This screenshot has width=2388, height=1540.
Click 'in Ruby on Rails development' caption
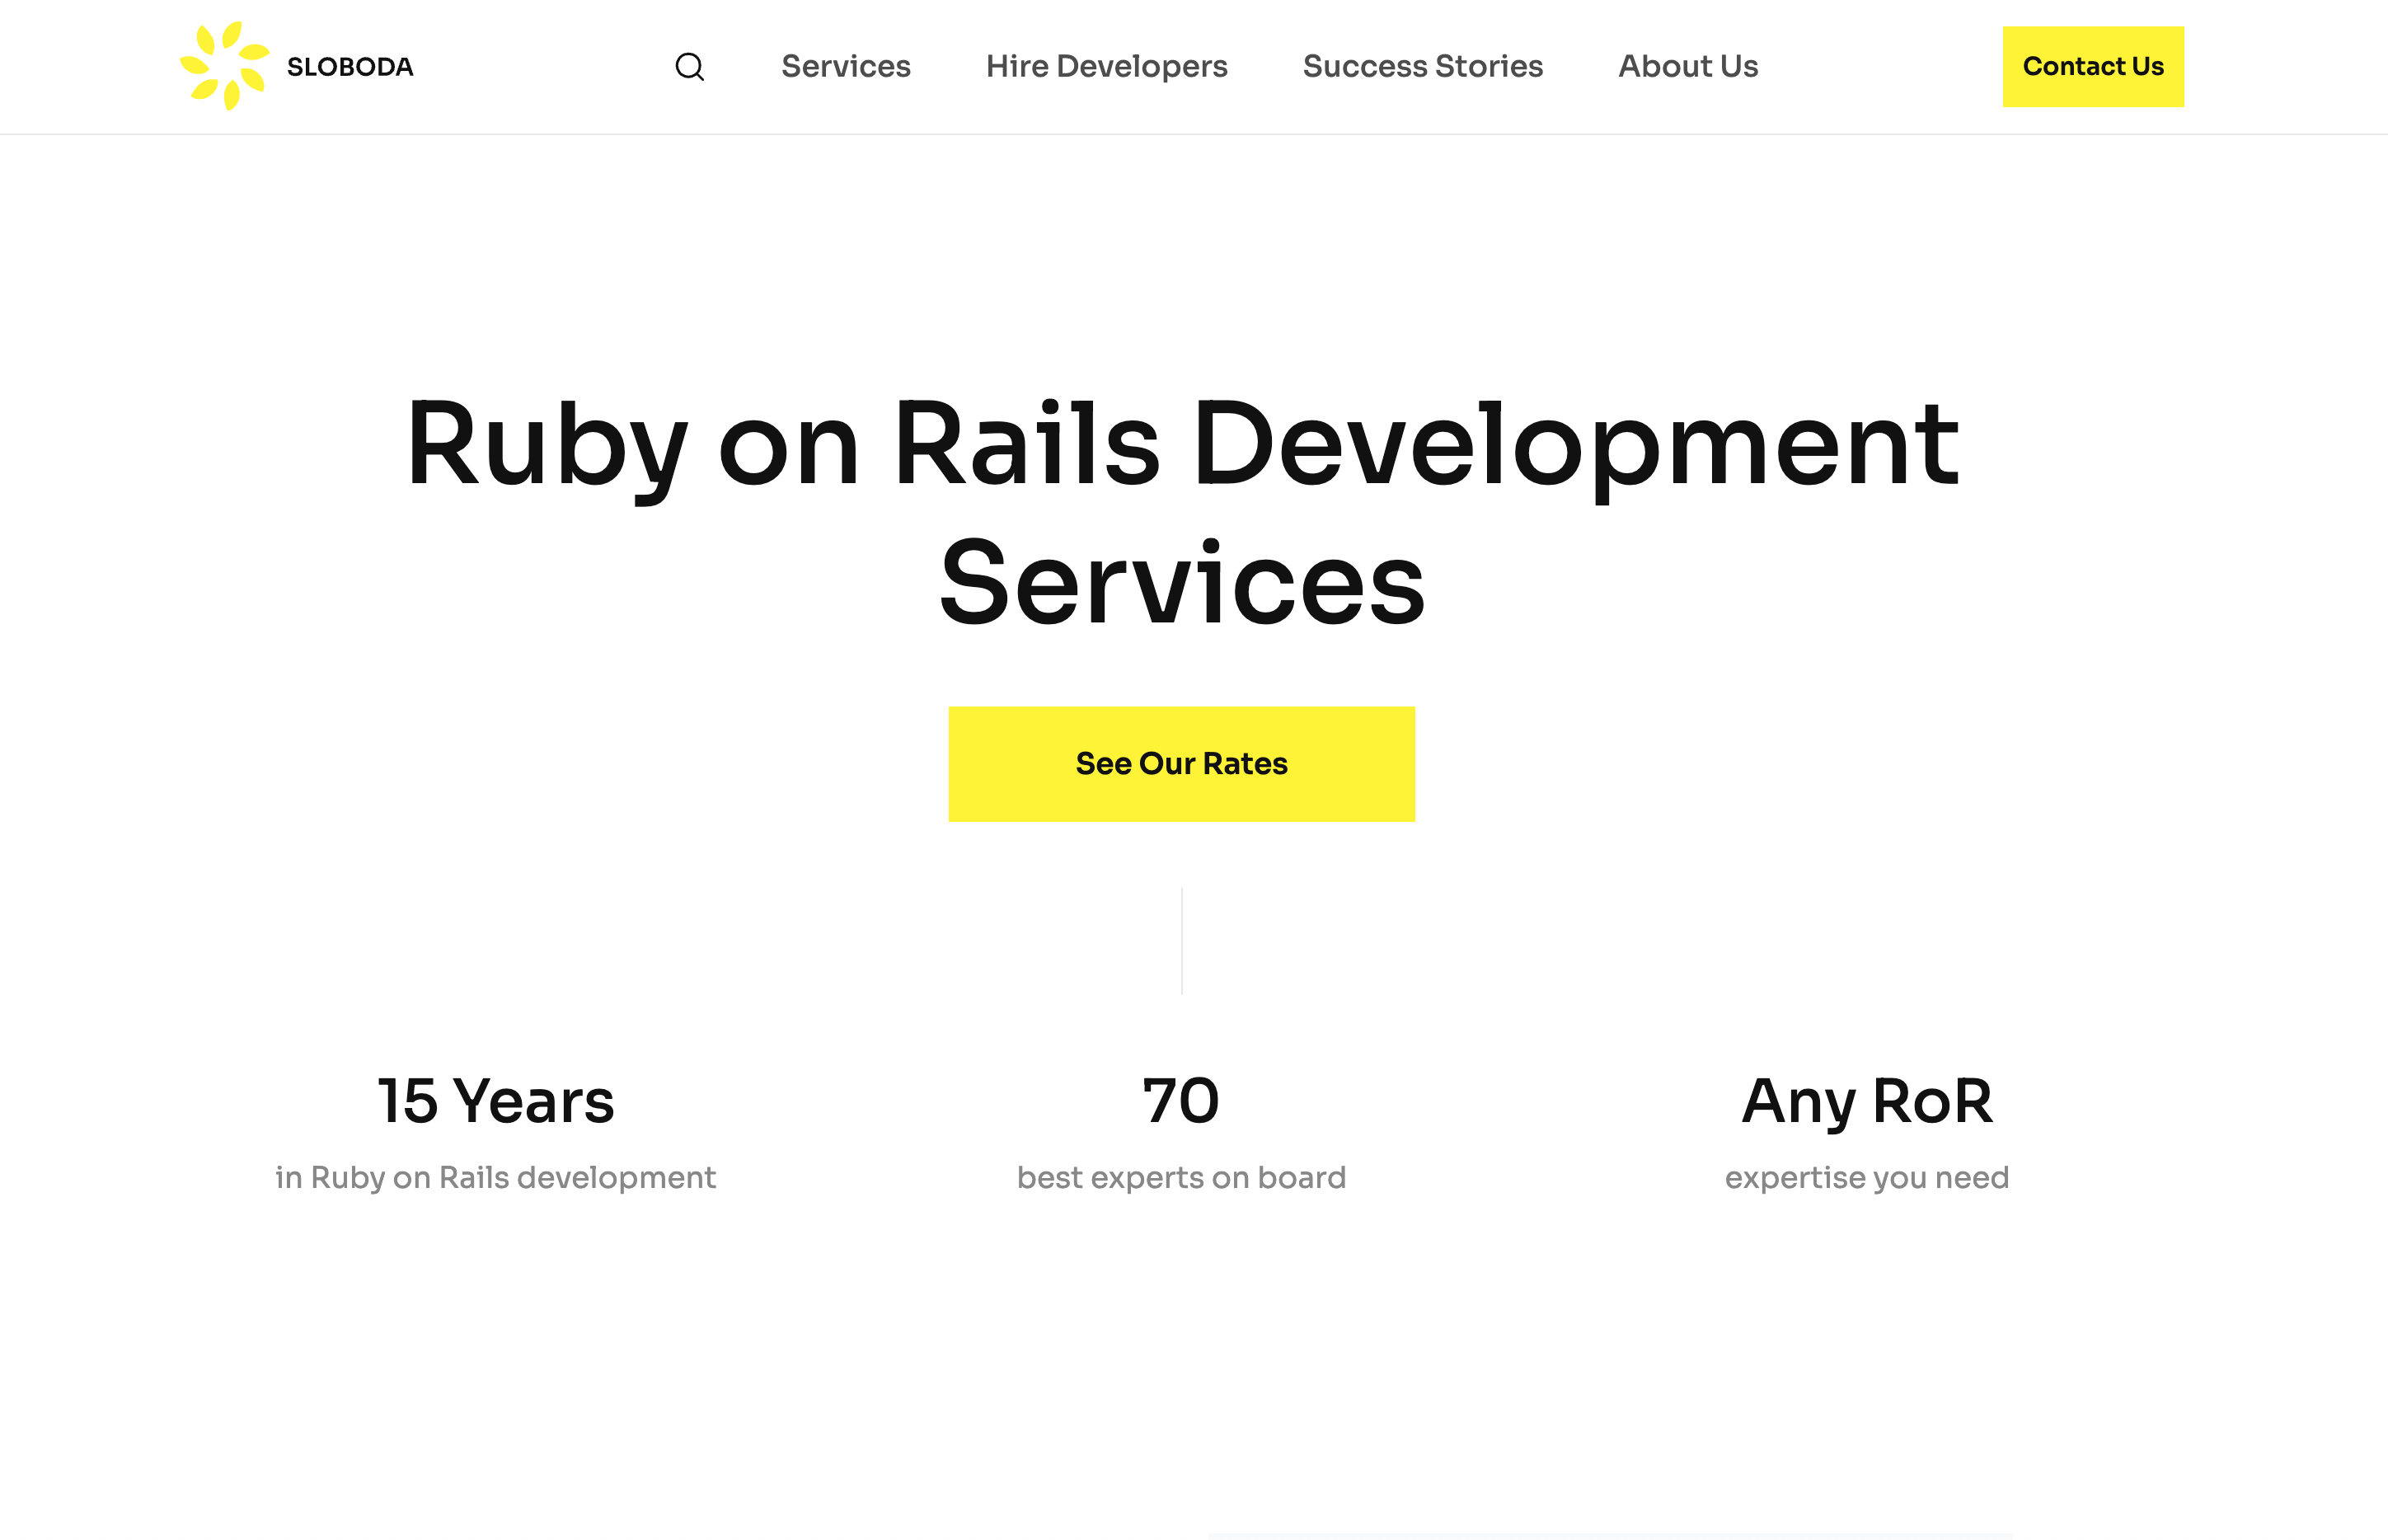pos(495,1178)
